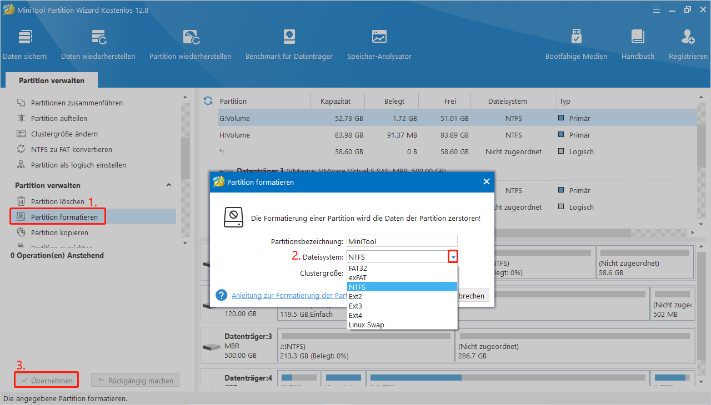Choose Ext2 in the file system list

402,296
